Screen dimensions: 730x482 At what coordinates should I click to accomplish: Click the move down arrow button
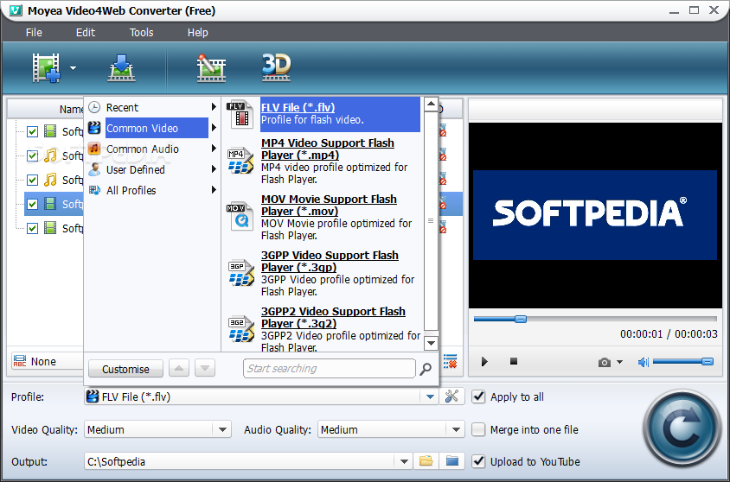(205, 369)
